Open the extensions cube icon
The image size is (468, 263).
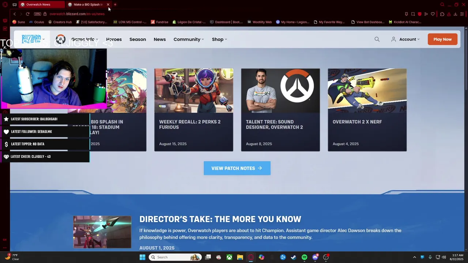[442, 14]
